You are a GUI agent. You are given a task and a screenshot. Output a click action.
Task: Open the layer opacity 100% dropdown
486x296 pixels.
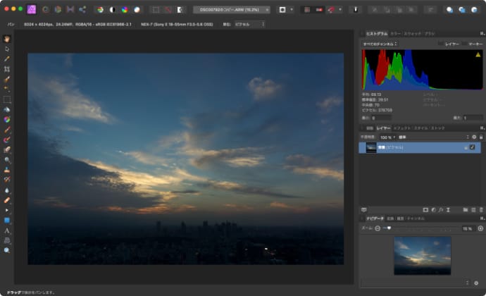click(x=387, y=137)
